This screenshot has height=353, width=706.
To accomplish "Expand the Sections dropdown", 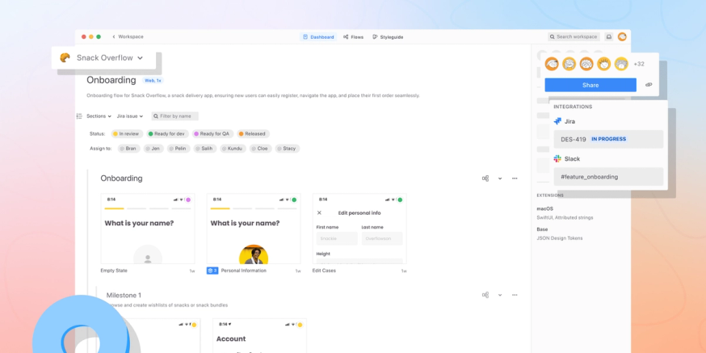I will [x=99, y=116].
